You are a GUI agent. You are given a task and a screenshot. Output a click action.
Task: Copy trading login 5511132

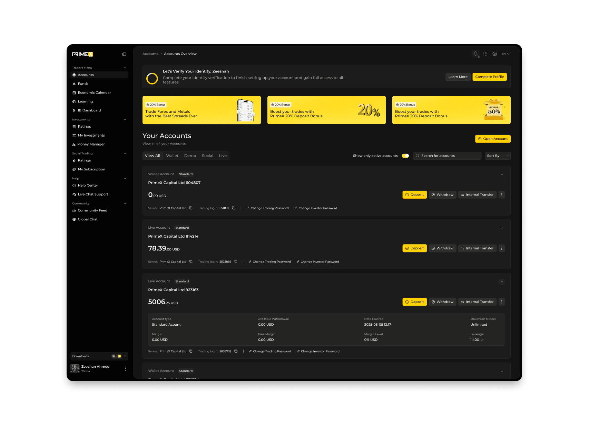[x=234, y=208]
